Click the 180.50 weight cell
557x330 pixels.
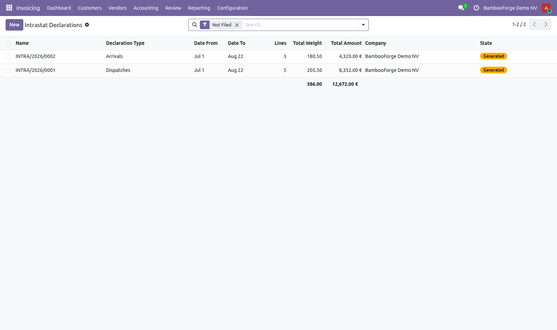[x=315, y=56]
